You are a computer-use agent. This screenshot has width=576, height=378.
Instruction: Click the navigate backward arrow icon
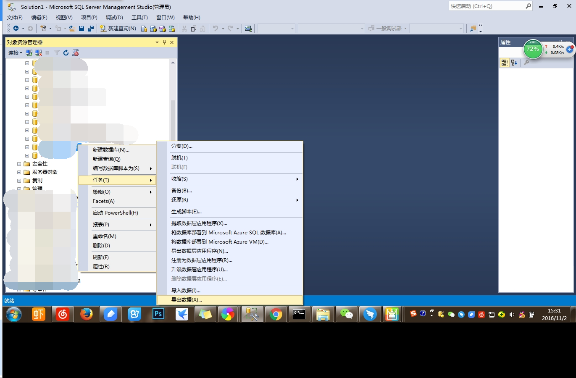pos(16,29)
